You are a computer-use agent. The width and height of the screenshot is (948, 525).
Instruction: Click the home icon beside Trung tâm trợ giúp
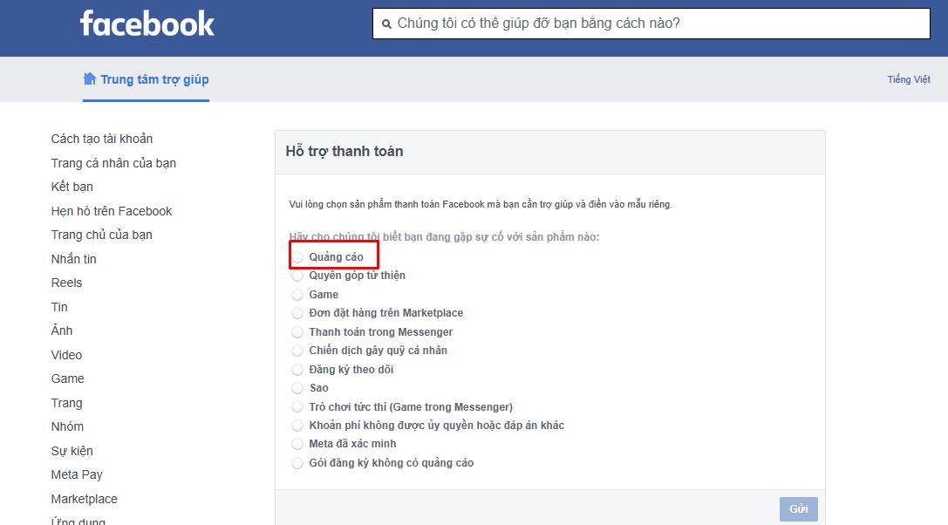[x=90, y=78]
